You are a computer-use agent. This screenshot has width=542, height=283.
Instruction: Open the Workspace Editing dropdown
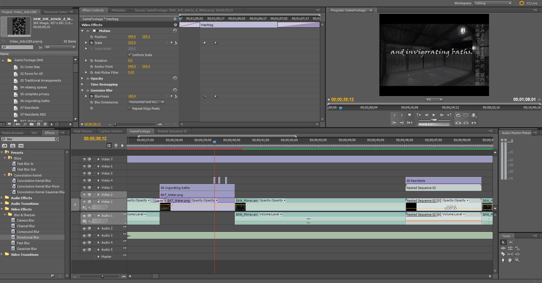click(493, 3)
